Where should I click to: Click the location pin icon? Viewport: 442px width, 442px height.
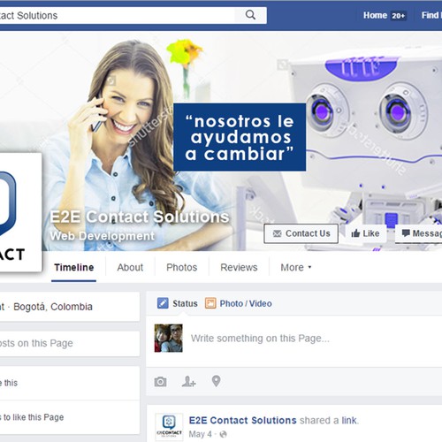tap(217, 381)
